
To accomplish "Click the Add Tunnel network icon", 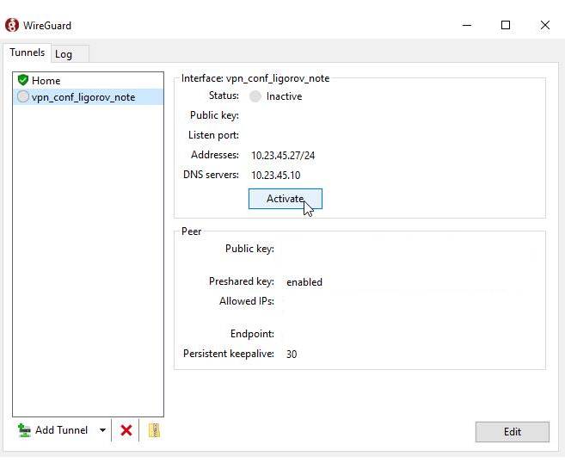I will (x=24, y=430).
